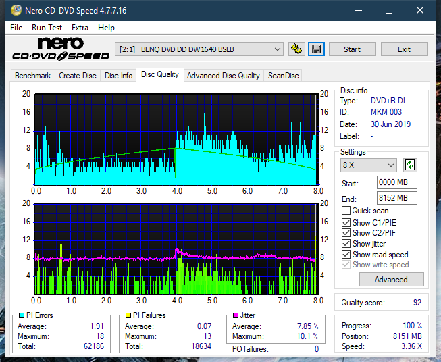Open the File menu
The width and height of the screenshot is (441, 362).
(x=16, y=28)
